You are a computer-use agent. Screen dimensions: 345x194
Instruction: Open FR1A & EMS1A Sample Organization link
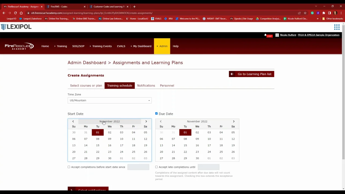click(319, 35)
